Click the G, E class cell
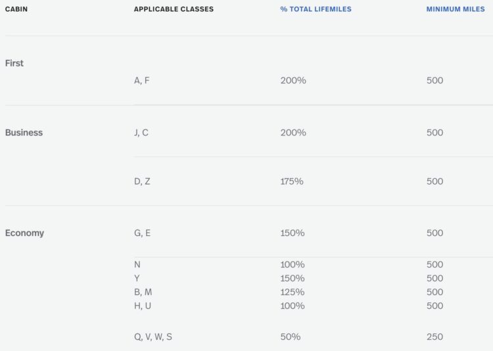This screenshot has height=351, width=493. 143,233
